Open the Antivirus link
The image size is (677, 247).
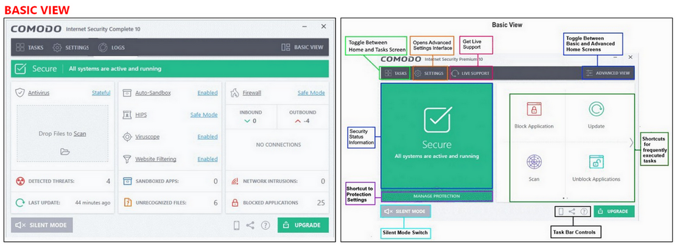click(38, 93)
